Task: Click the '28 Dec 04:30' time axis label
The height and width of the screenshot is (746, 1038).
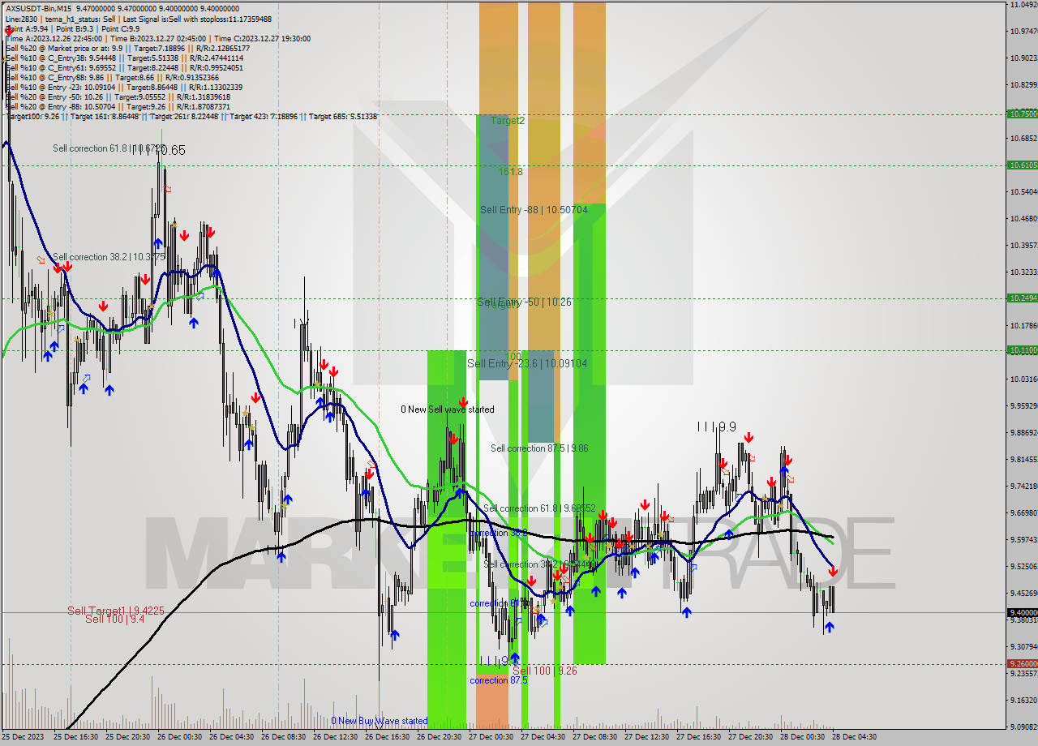Action: [854, 737]
